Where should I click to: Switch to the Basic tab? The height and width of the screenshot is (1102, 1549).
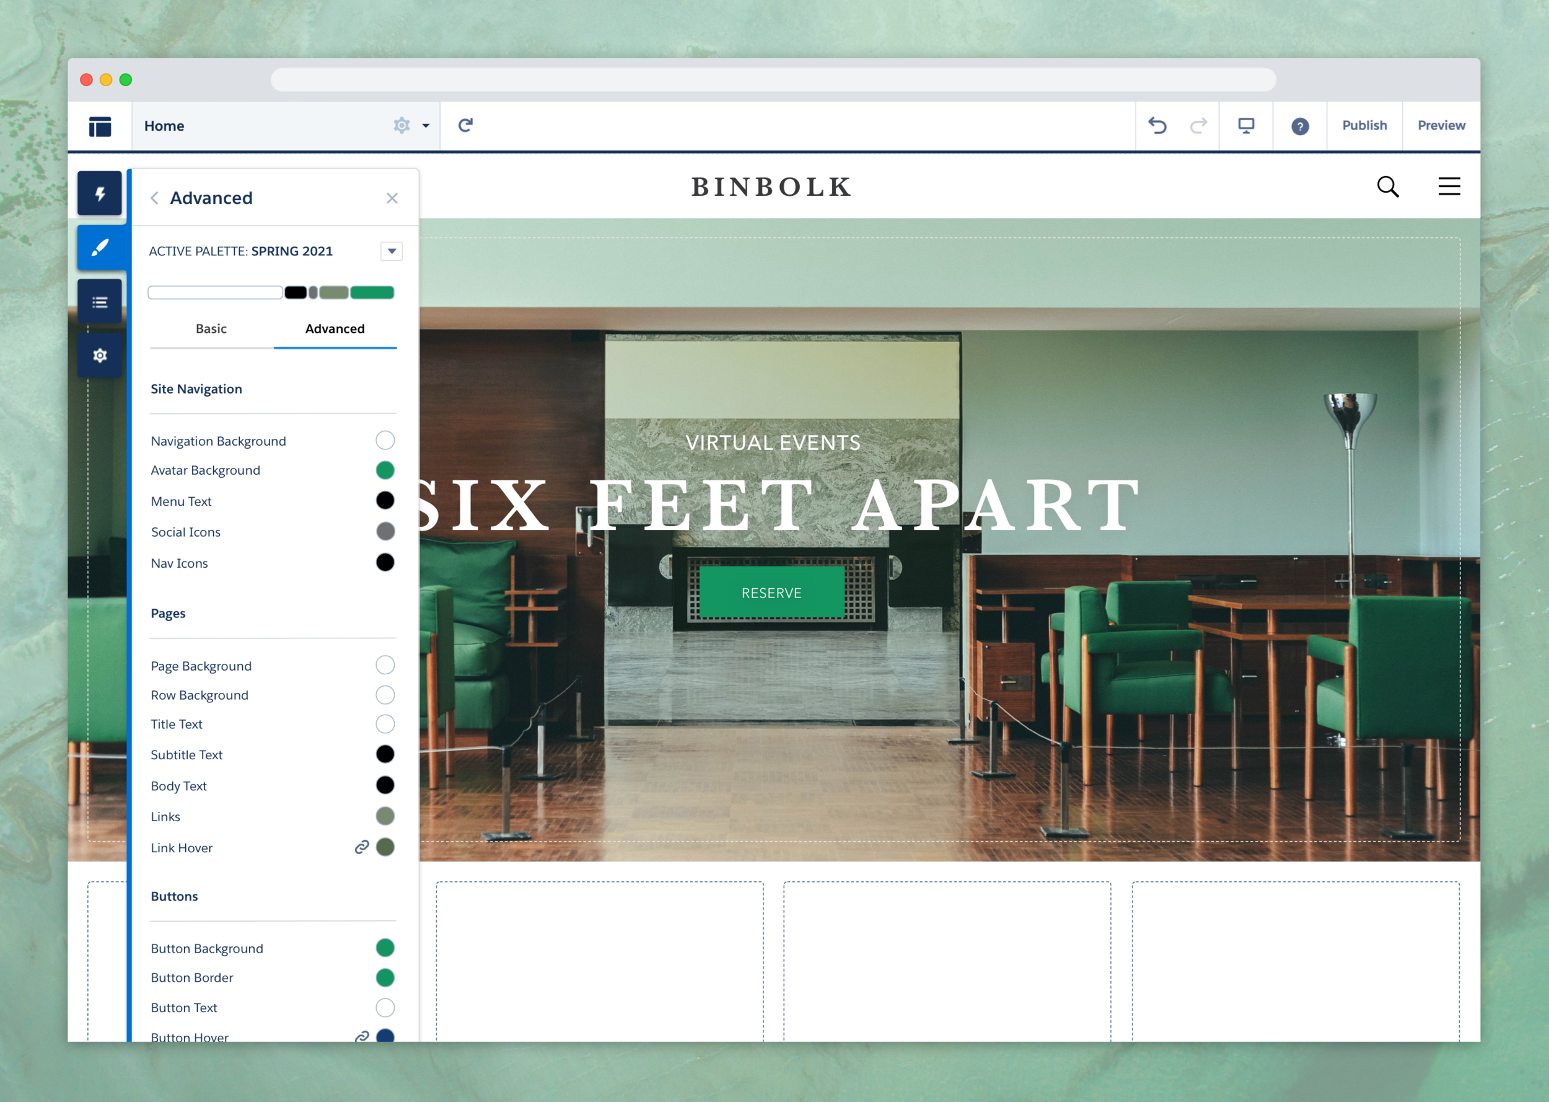(211, 328)
